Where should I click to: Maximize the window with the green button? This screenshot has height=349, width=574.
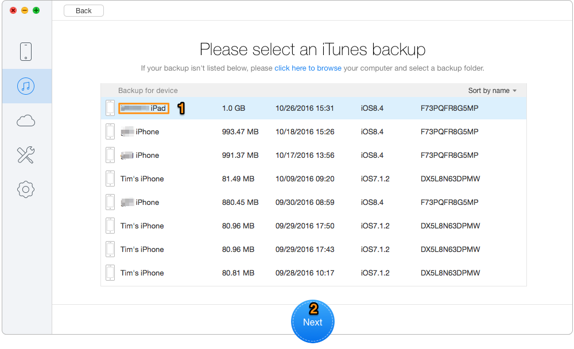click(x=36, y=10)
